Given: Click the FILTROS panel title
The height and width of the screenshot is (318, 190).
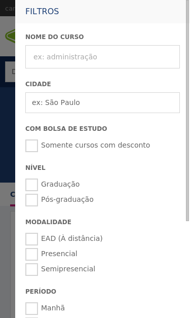Looking at the screenshot, I should (42, 11).
